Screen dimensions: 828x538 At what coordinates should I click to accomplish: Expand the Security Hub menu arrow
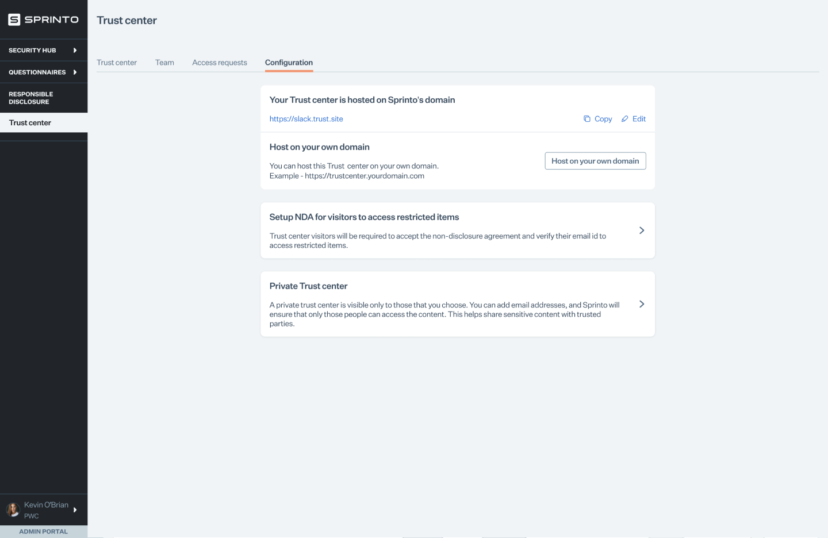point(75,51)
